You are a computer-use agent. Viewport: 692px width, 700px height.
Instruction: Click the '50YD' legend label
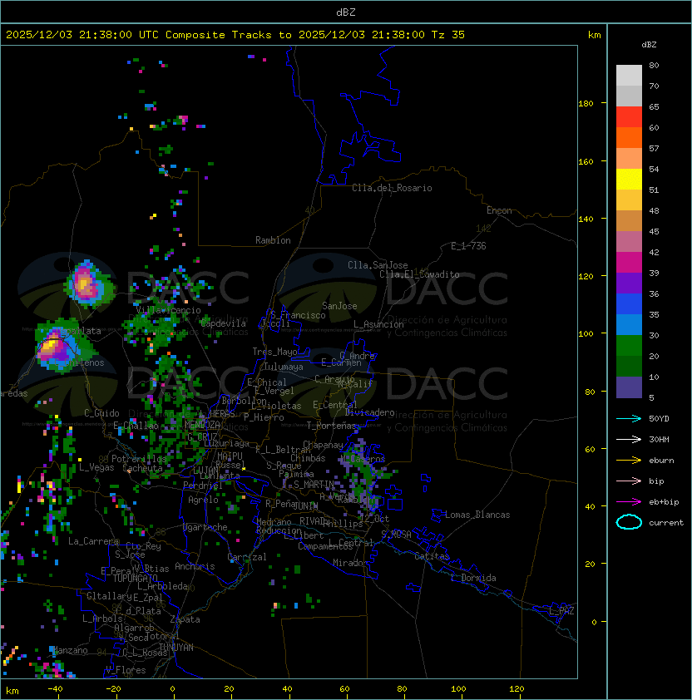659,419
